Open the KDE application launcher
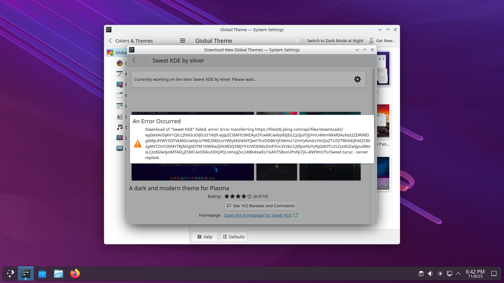Viewport: 504px width, 283px height. [x=11, y=274]
